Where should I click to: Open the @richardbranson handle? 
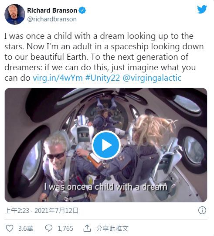(x=52, y=19)
